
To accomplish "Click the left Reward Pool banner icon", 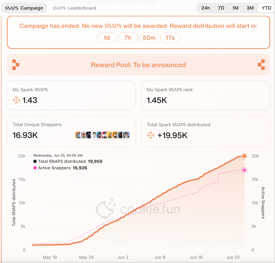I will tap(16, 65).
